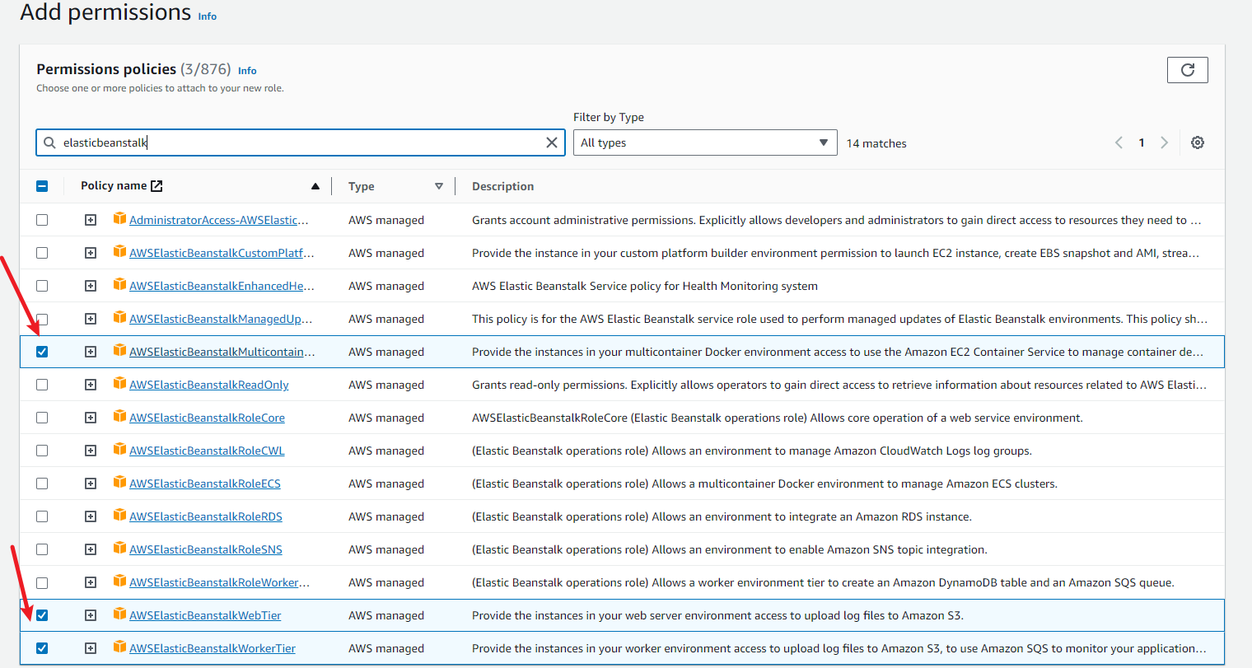The height and width of the screenshot is (668, 1252).
Task: Click orange policy icon for AWSElasticBeanstalkRoleSNS
Action: point(119,548)
